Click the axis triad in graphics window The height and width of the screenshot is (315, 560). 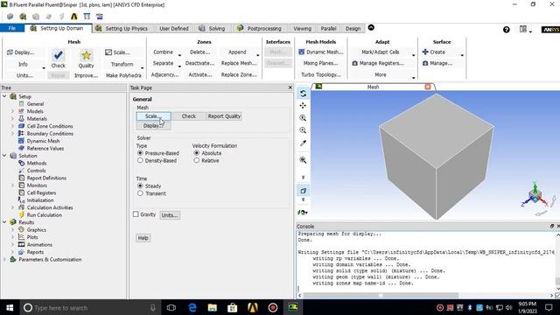535,196
